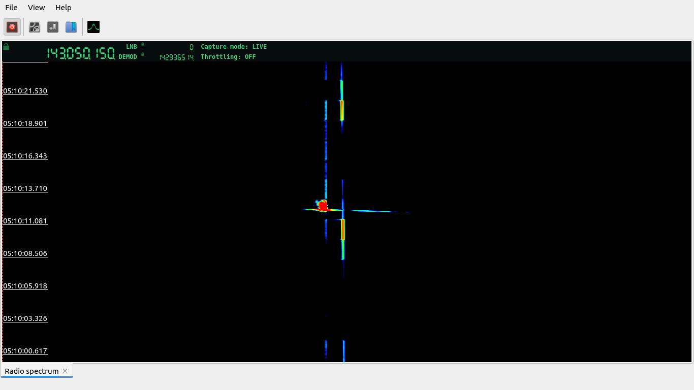This screenshot has height=390, width=694.
Task: Click the add bookmark toolbar icon
Action: coord(53,27)
